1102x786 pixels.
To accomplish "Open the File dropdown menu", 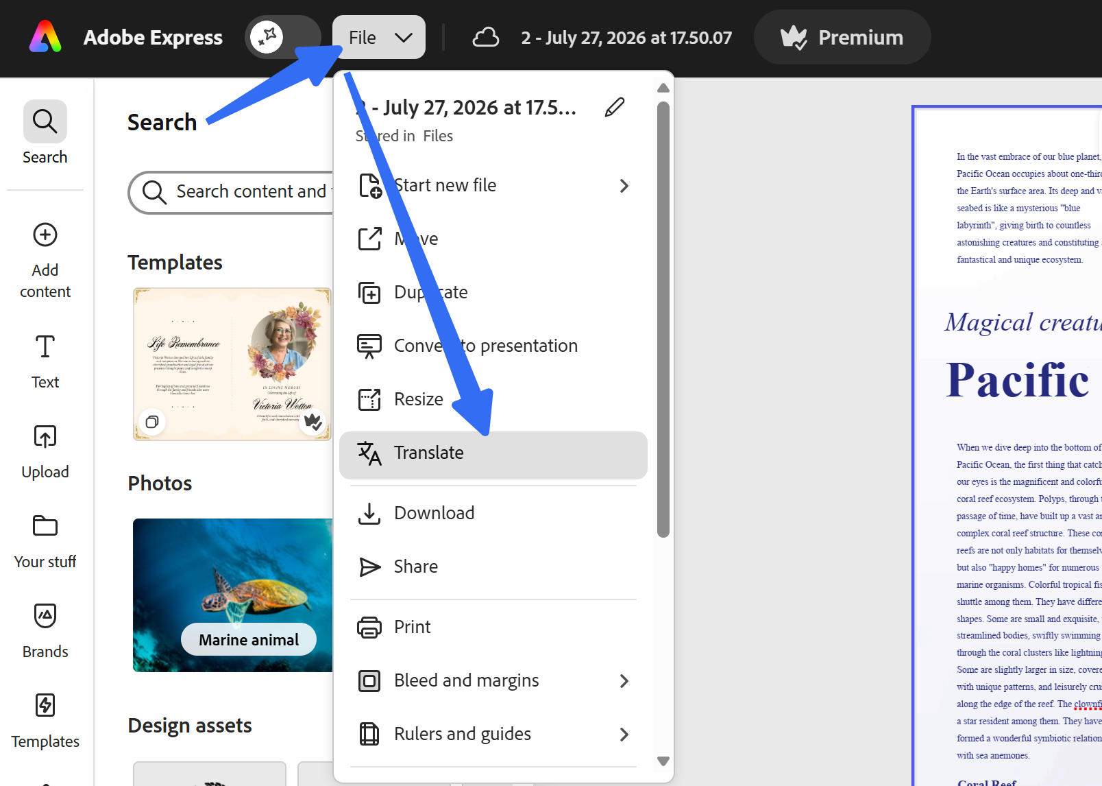I will 379,37.
